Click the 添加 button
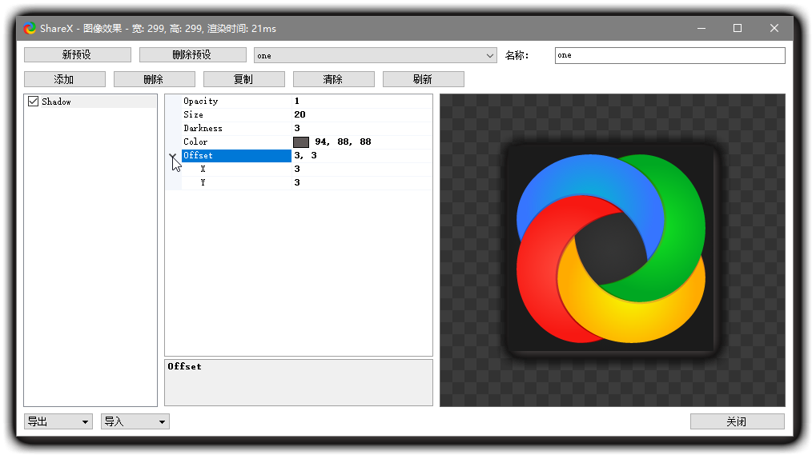 [x=64, y=79]
